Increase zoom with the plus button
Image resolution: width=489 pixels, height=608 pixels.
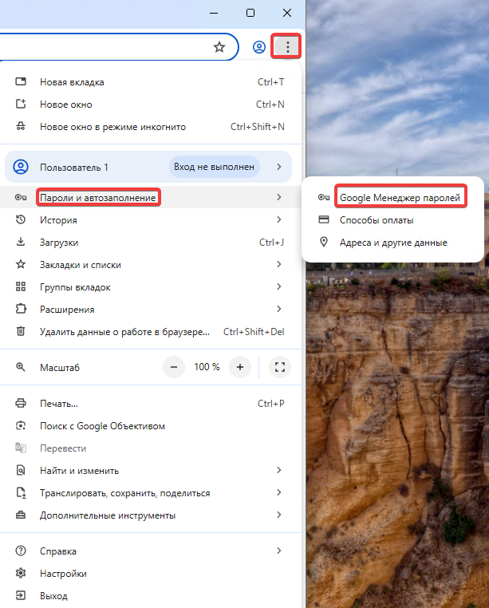tap(239, 367)
